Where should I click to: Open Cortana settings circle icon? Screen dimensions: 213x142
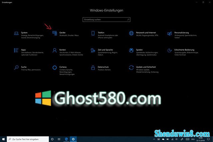[x=55, y=68]
